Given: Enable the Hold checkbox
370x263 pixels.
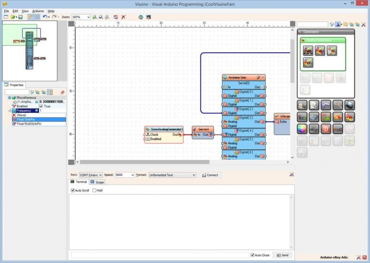Looking at the screenshot, I should [94, 190].
